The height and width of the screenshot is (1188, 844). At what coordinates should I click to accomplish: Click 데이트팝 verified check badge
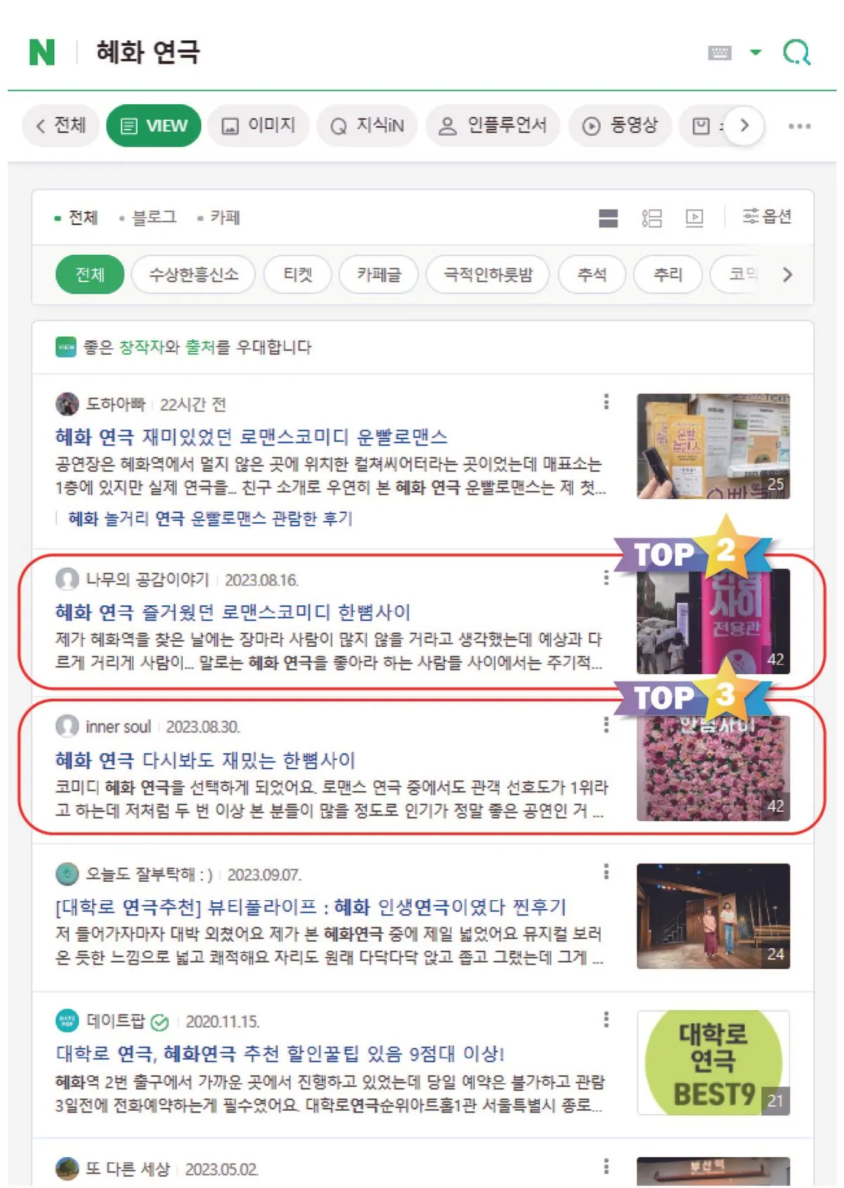[160, 1022]
